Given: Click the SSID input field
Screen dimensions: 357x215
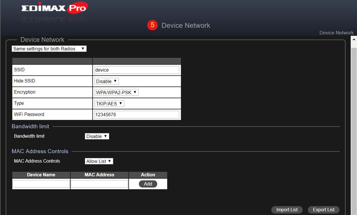Looking at the screenshot, I should click(x=137, y=70).
